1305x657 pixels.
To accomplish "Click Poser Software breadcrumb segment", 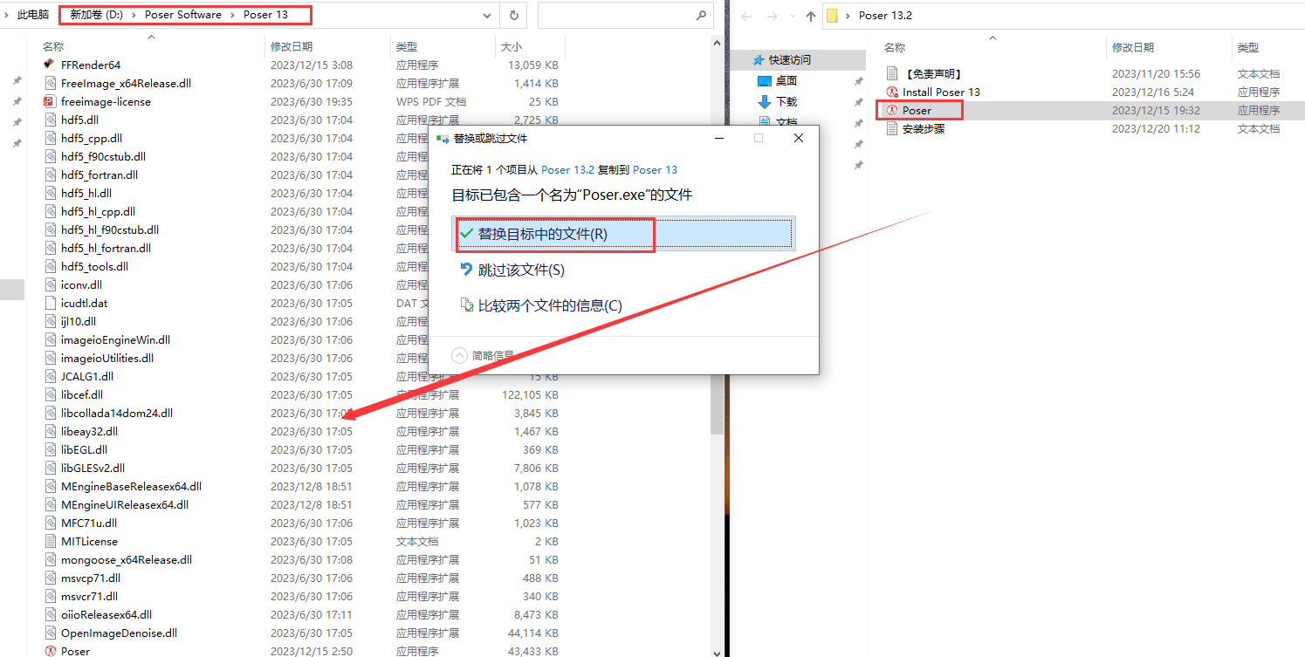I will [183, 15].
